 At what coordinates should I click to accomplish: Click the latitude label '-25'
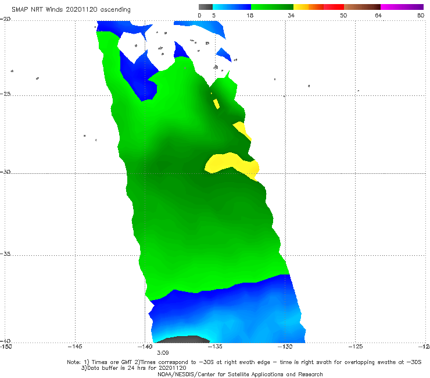(x=5, y=94)
